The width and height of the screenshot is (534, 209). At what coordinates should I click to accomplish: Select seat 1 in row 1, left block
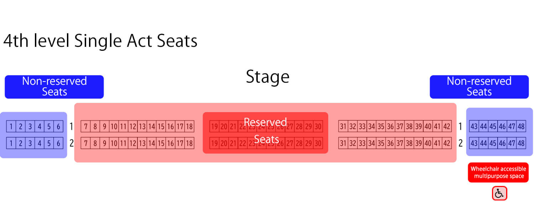11,126
